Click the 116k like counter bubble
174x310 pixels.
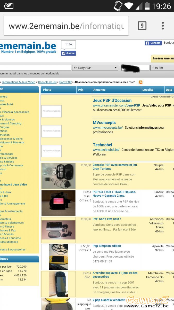click(x=69, y=44)
